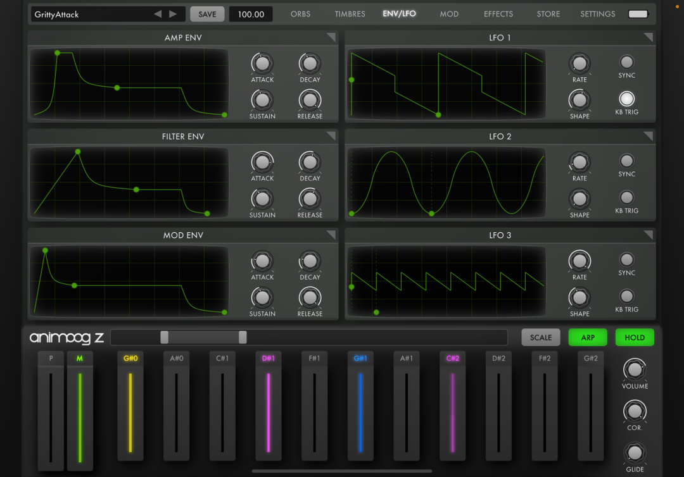Click the keyboard range slider left handle

coord(164,337)
